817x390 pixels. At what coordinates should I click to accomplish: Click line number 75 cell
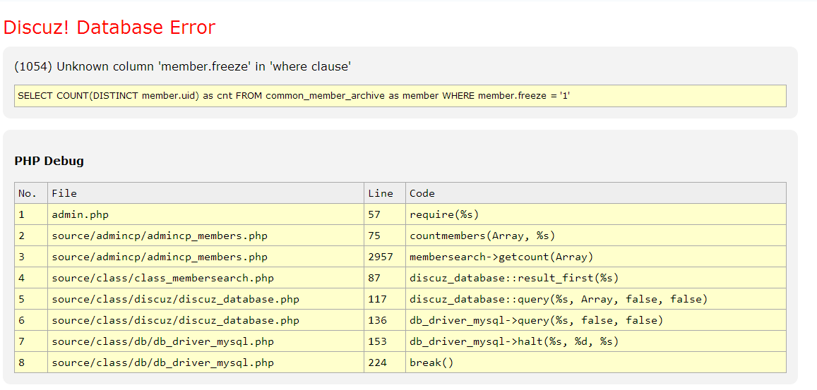tap(385, 236)
